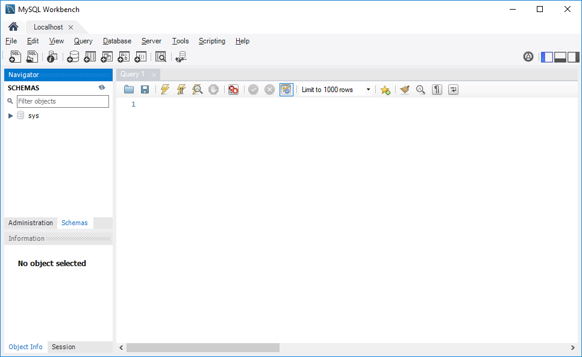
Task: Show find panel magnifier icon
Action: [421, 89]
